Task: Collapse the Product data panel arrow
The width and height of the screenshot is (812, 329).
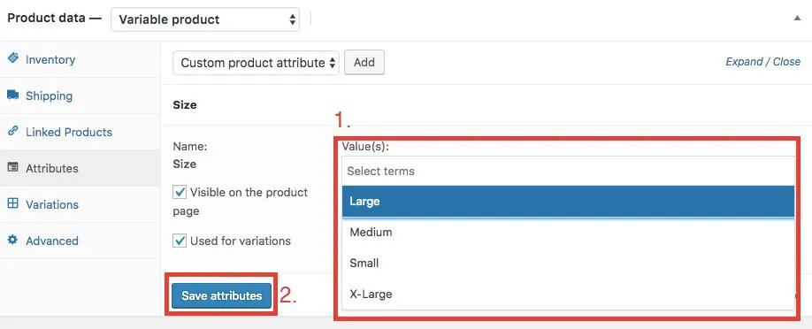Action: pos(798,19)
